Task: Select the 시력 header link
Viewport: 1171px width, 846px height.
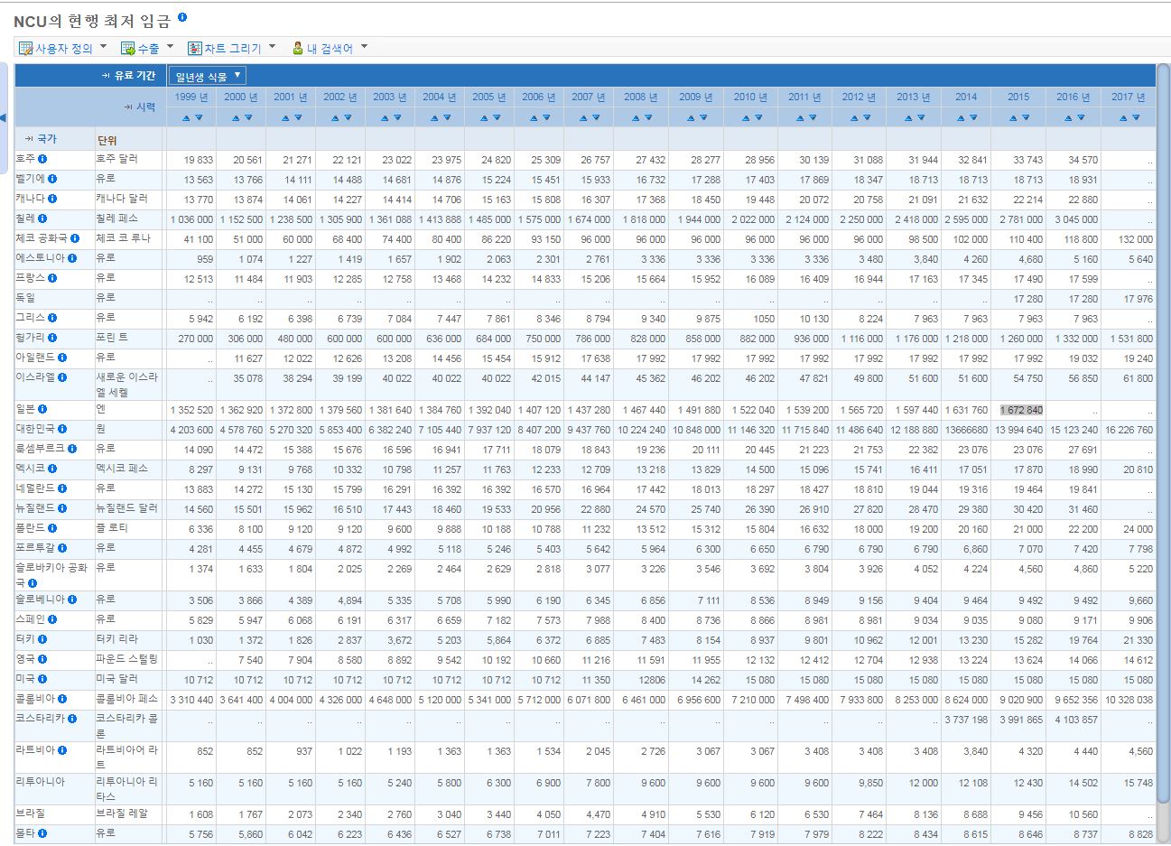Action: (x=144, y=107)
